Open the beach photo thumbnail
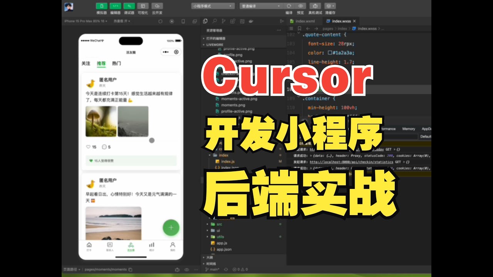This screenshot has width=493, height=277. (x=113, y=223)
